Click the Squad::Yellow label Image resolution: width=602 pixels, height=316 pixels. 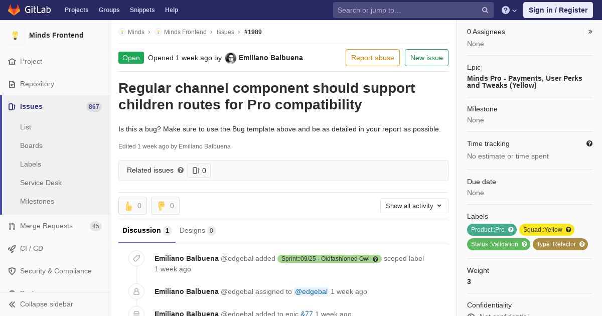[x=547, y=230]
